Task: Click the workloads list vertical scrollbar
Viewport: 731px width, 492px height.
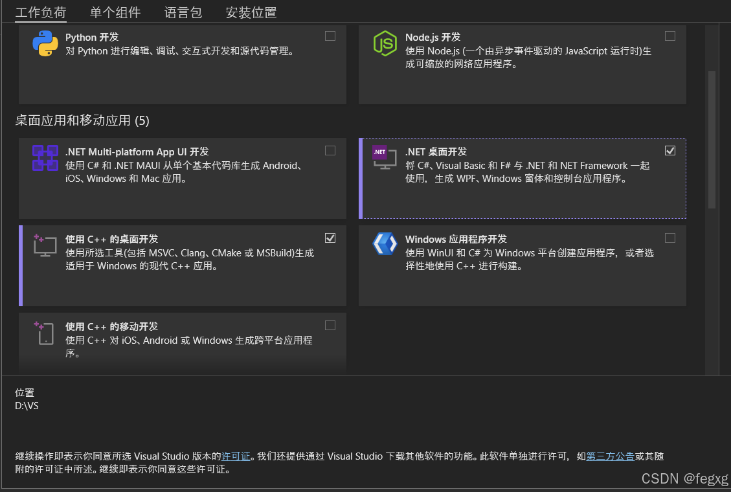Action: (712, 140)
